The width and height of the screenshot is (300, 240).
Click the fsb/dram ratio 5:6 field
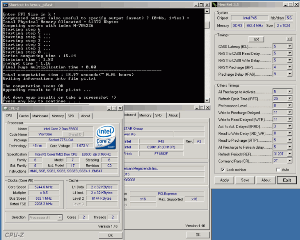pos(289,18)
